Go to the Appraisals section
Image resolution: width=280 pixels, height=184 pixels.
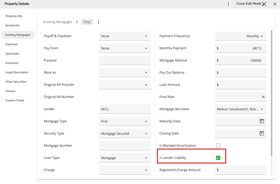pyautogui.click(x=12, y=53)
